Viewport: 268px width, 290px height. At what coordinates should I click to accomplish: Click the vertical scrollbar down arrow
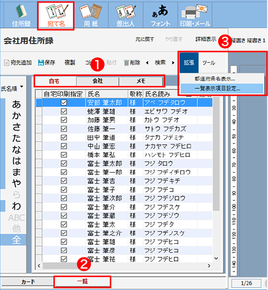[x=216, y=259]
